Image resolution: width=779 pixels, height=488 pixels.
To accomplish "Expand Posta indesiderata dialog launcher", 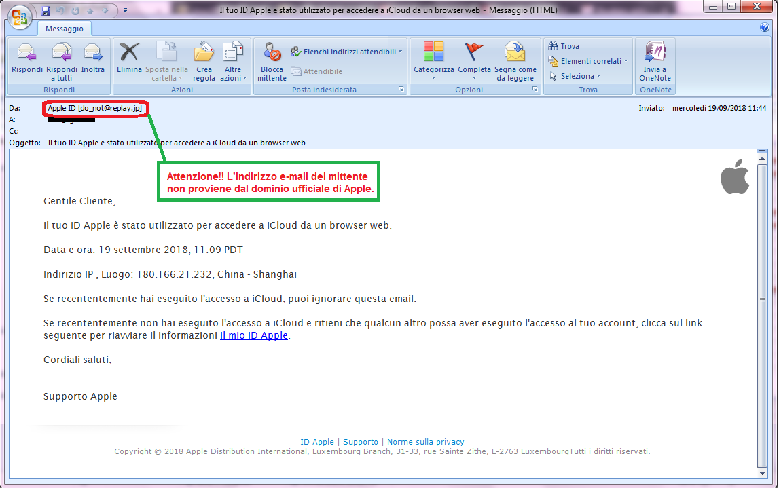I will click(x=401, y=90).
